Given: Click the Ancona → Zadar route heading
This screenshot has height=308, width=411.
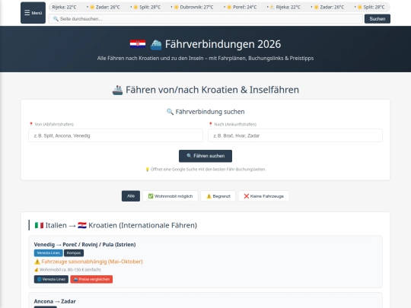Looking at the screenshot, I should click(55, 301).
